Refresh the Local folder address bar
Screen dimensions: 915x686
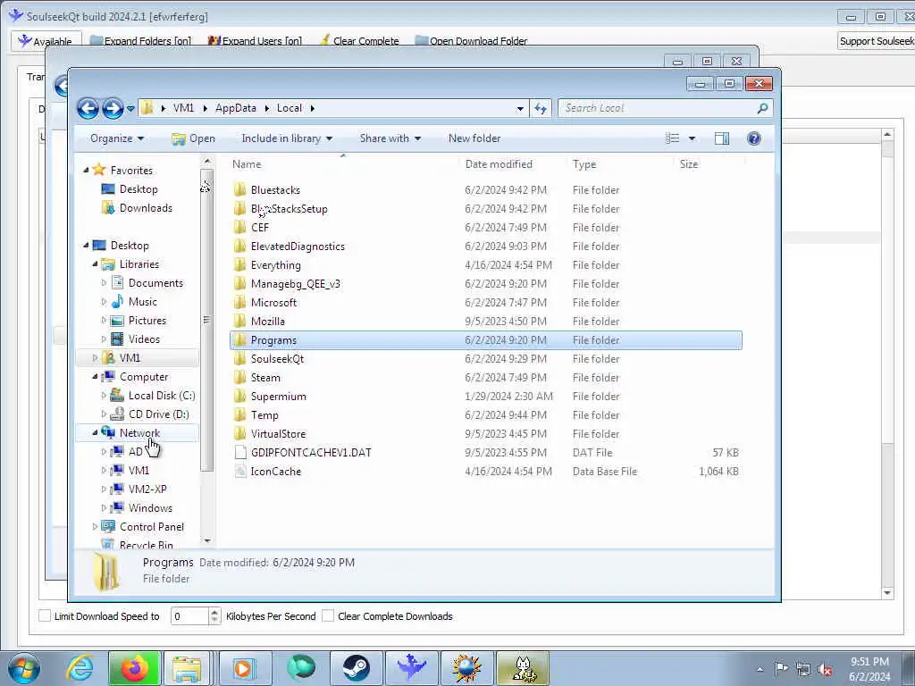coord(541,108)
